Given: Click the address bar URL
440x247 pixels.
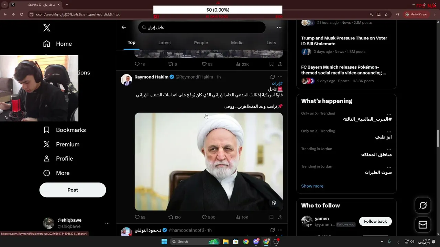Looking at the screenshot, I should (78, 14).
